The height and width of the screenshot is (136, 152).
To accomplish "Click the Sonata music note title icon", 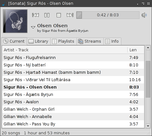I will tap(4, 4).
